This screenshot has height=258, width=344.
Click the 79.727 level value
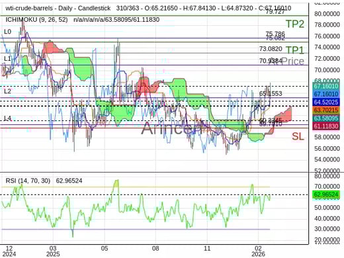[x=275, y=12]
